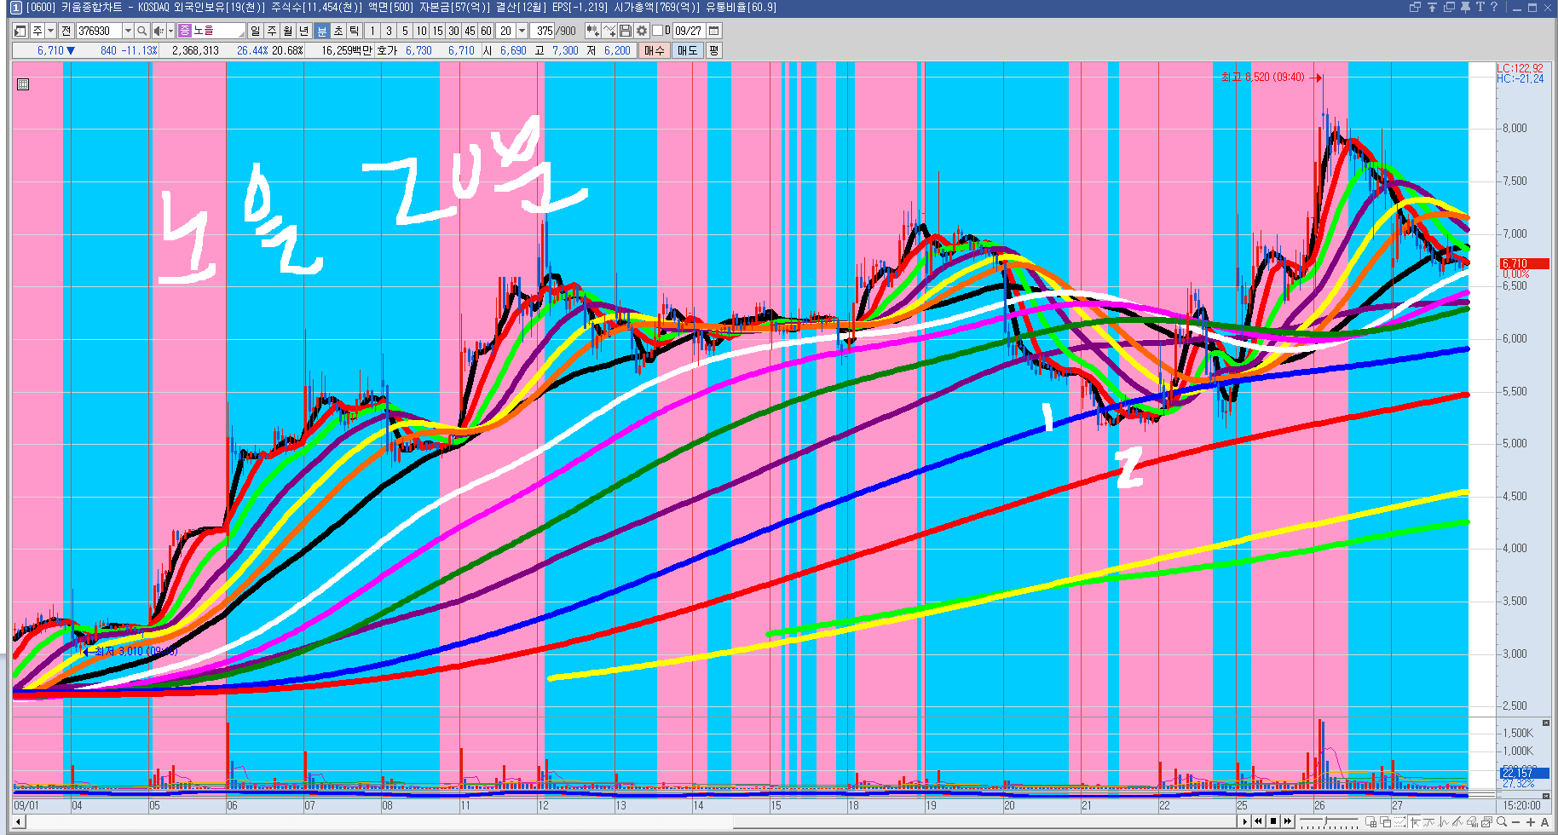This screenshot has height=835, width=1558.
Task: Click the move-to-top arrow icon in title bar
Action: tap(1433, 7)
